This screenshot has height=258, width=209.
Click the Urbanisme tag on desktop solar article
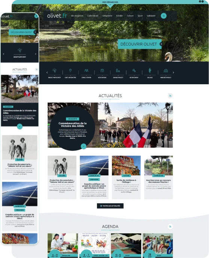tap(94, 179)
